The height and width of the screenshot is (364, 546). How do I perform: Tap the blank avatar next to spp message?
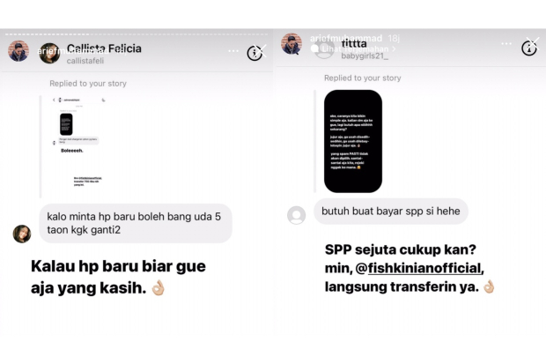tap(296, 215)
